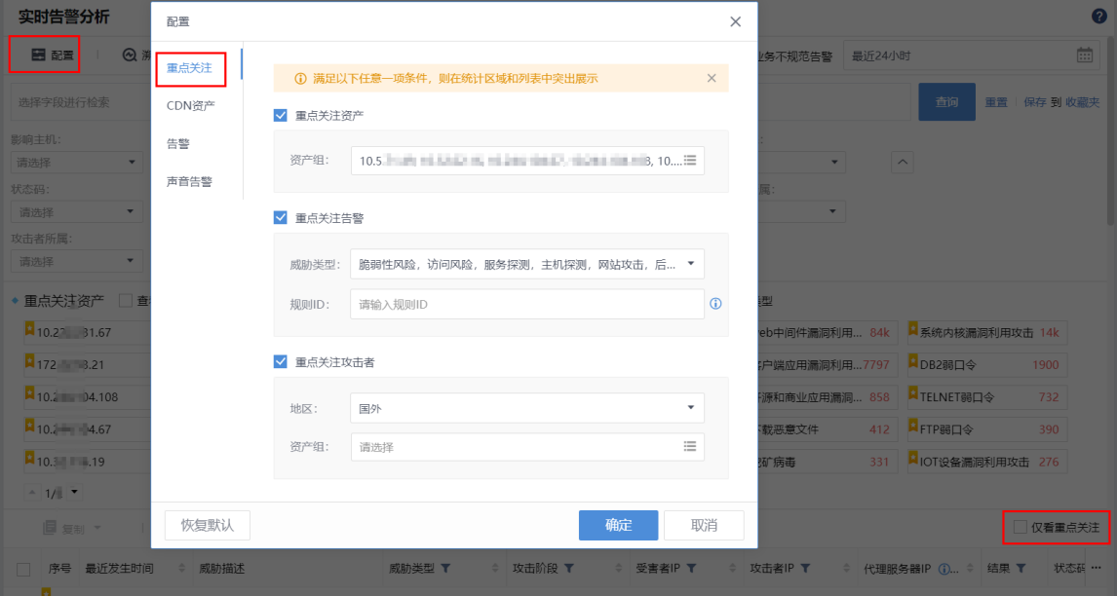The image size is (1117, 596).
Task: Click the 恢复默认 button
Action: tap(207, 525)
